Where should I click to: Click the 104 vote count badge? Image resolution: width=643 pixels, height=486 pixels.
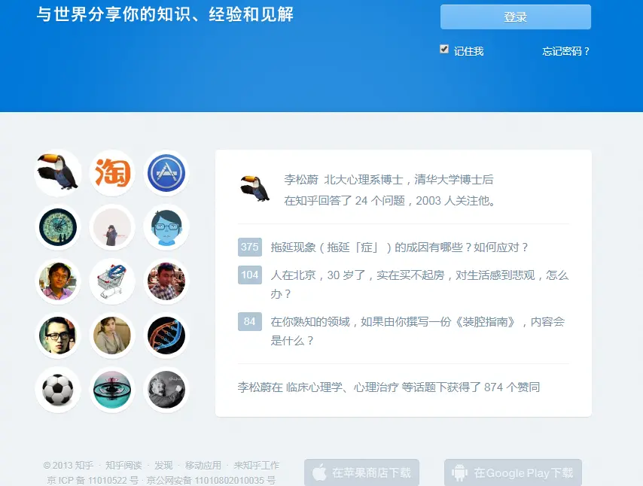coord(250,275)
